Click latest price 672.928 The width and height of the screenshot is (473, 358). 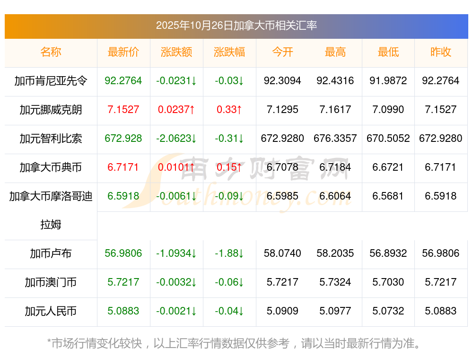[x=123, y=138]
